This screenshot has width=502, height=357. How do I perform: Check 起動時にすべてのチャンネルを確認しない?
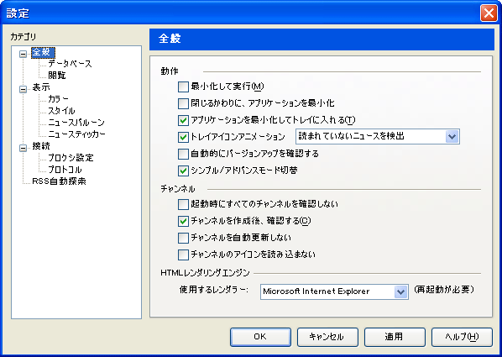(183, 204)
